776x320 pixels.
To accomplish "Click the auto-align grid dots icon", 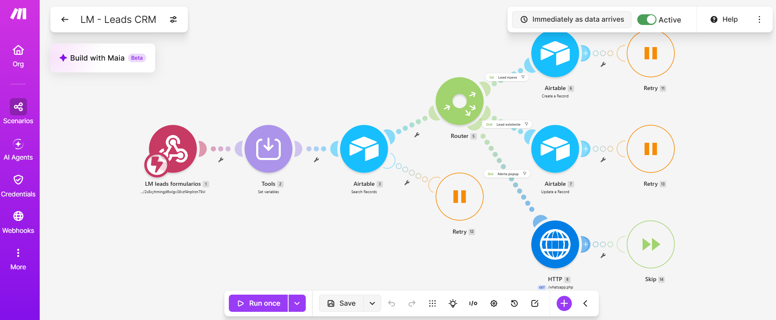I will tap(432, 303).
